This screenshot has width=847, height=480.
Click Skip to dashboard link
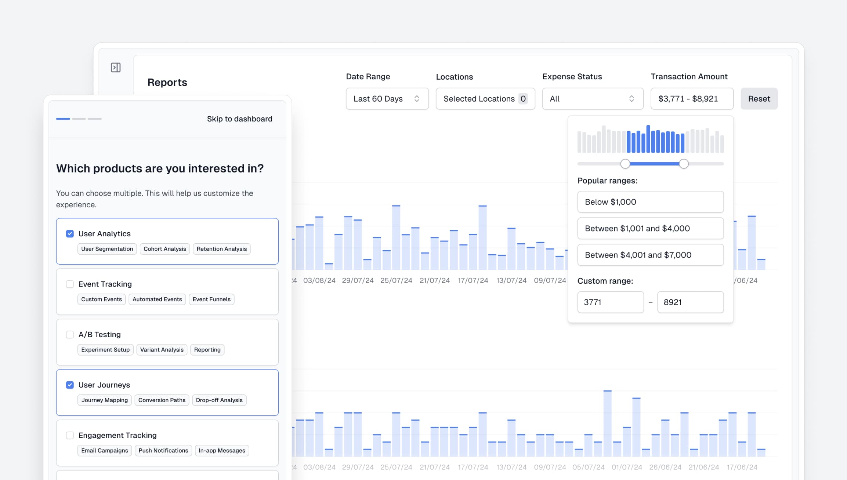point(240,119)
